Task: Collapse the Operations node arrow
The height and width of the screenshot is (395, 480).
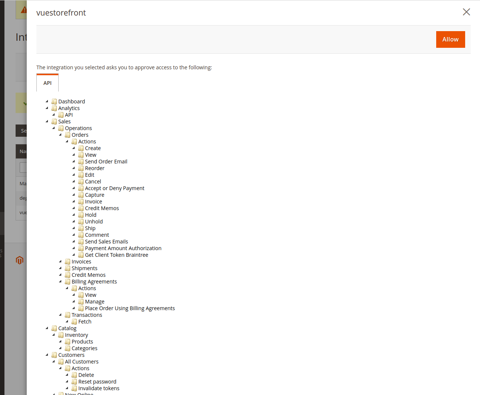Action: point(54,128)
